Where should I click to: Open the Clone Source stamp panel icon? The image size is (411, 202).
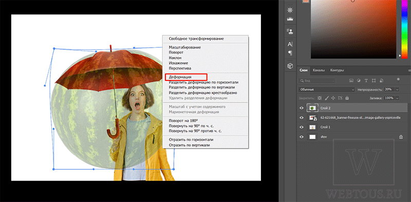[290, 31]
